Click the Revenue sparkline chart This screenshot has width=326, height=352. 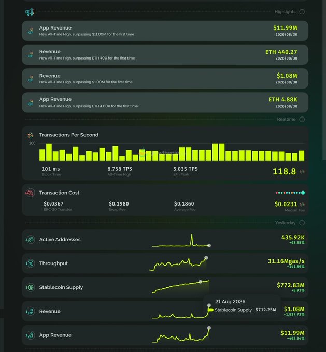[181, 312]
